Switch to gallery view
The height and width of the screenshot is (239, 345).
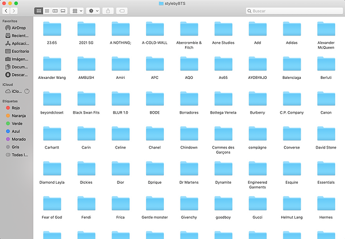coord(63,11)
